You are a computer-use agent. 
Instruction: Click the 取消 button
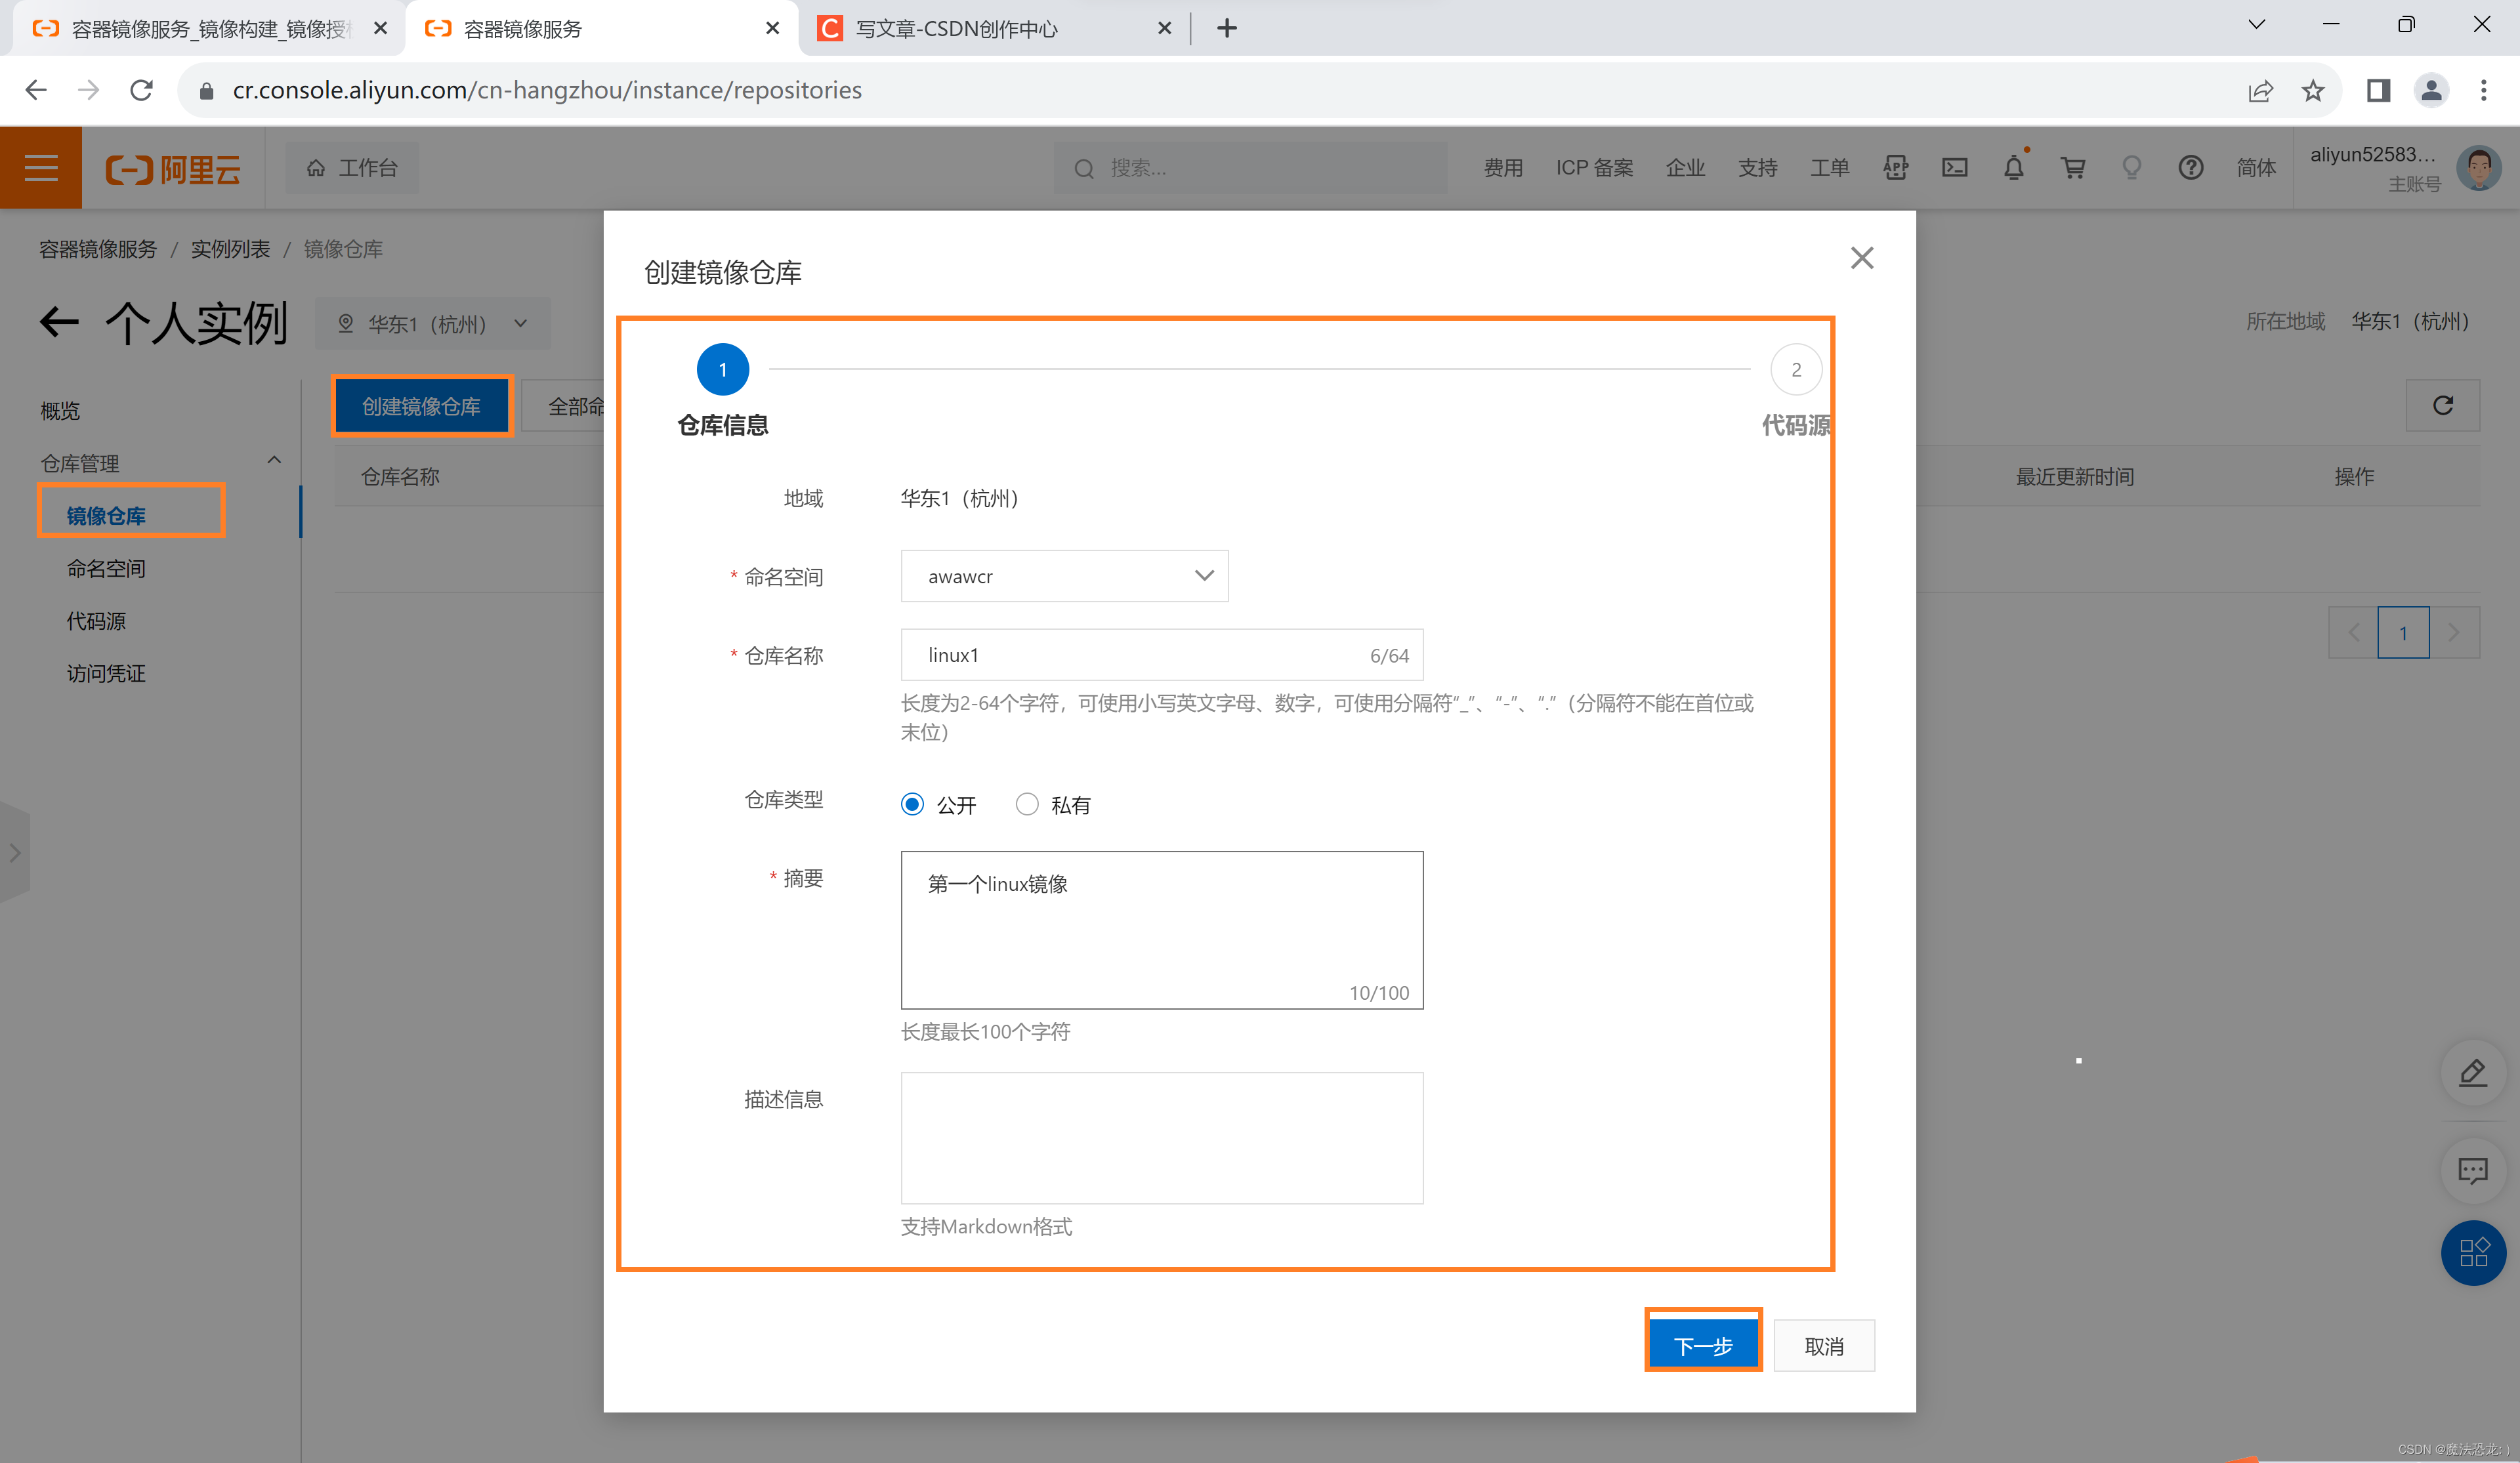pos(1823,1345)
